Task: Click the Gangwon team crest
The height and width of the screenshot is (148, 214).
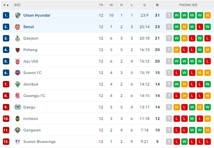Action: pyautogui.click(x=17, y=130)
